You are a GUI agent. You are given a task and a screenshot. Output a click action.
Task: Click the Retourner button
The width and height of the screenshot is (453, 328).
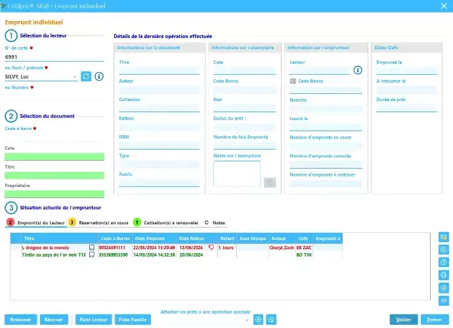point(20,319)
